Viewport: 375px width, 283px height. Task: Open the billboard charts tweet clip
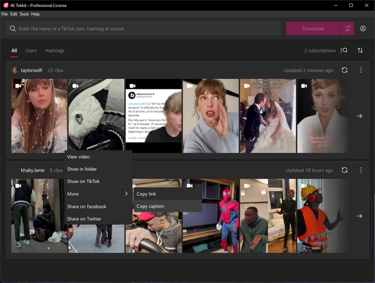(x=154, y=116)
